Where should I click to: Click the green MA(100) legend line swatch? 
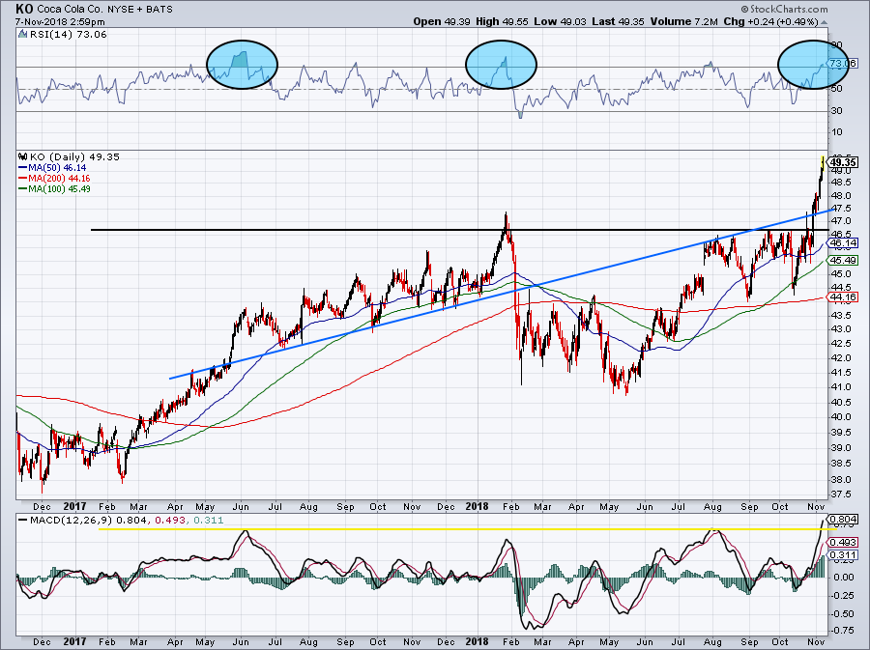[23, 189]
